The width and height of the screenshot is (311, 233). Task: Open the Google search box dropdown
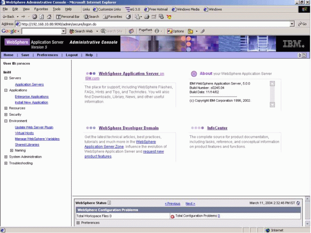[x=63, y=31]
